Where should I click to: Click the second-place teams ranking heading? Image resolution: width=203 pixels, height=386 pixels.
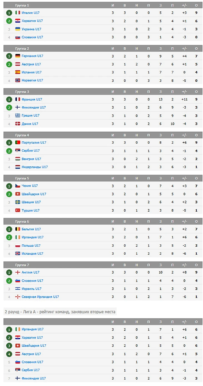coord(60,312)
